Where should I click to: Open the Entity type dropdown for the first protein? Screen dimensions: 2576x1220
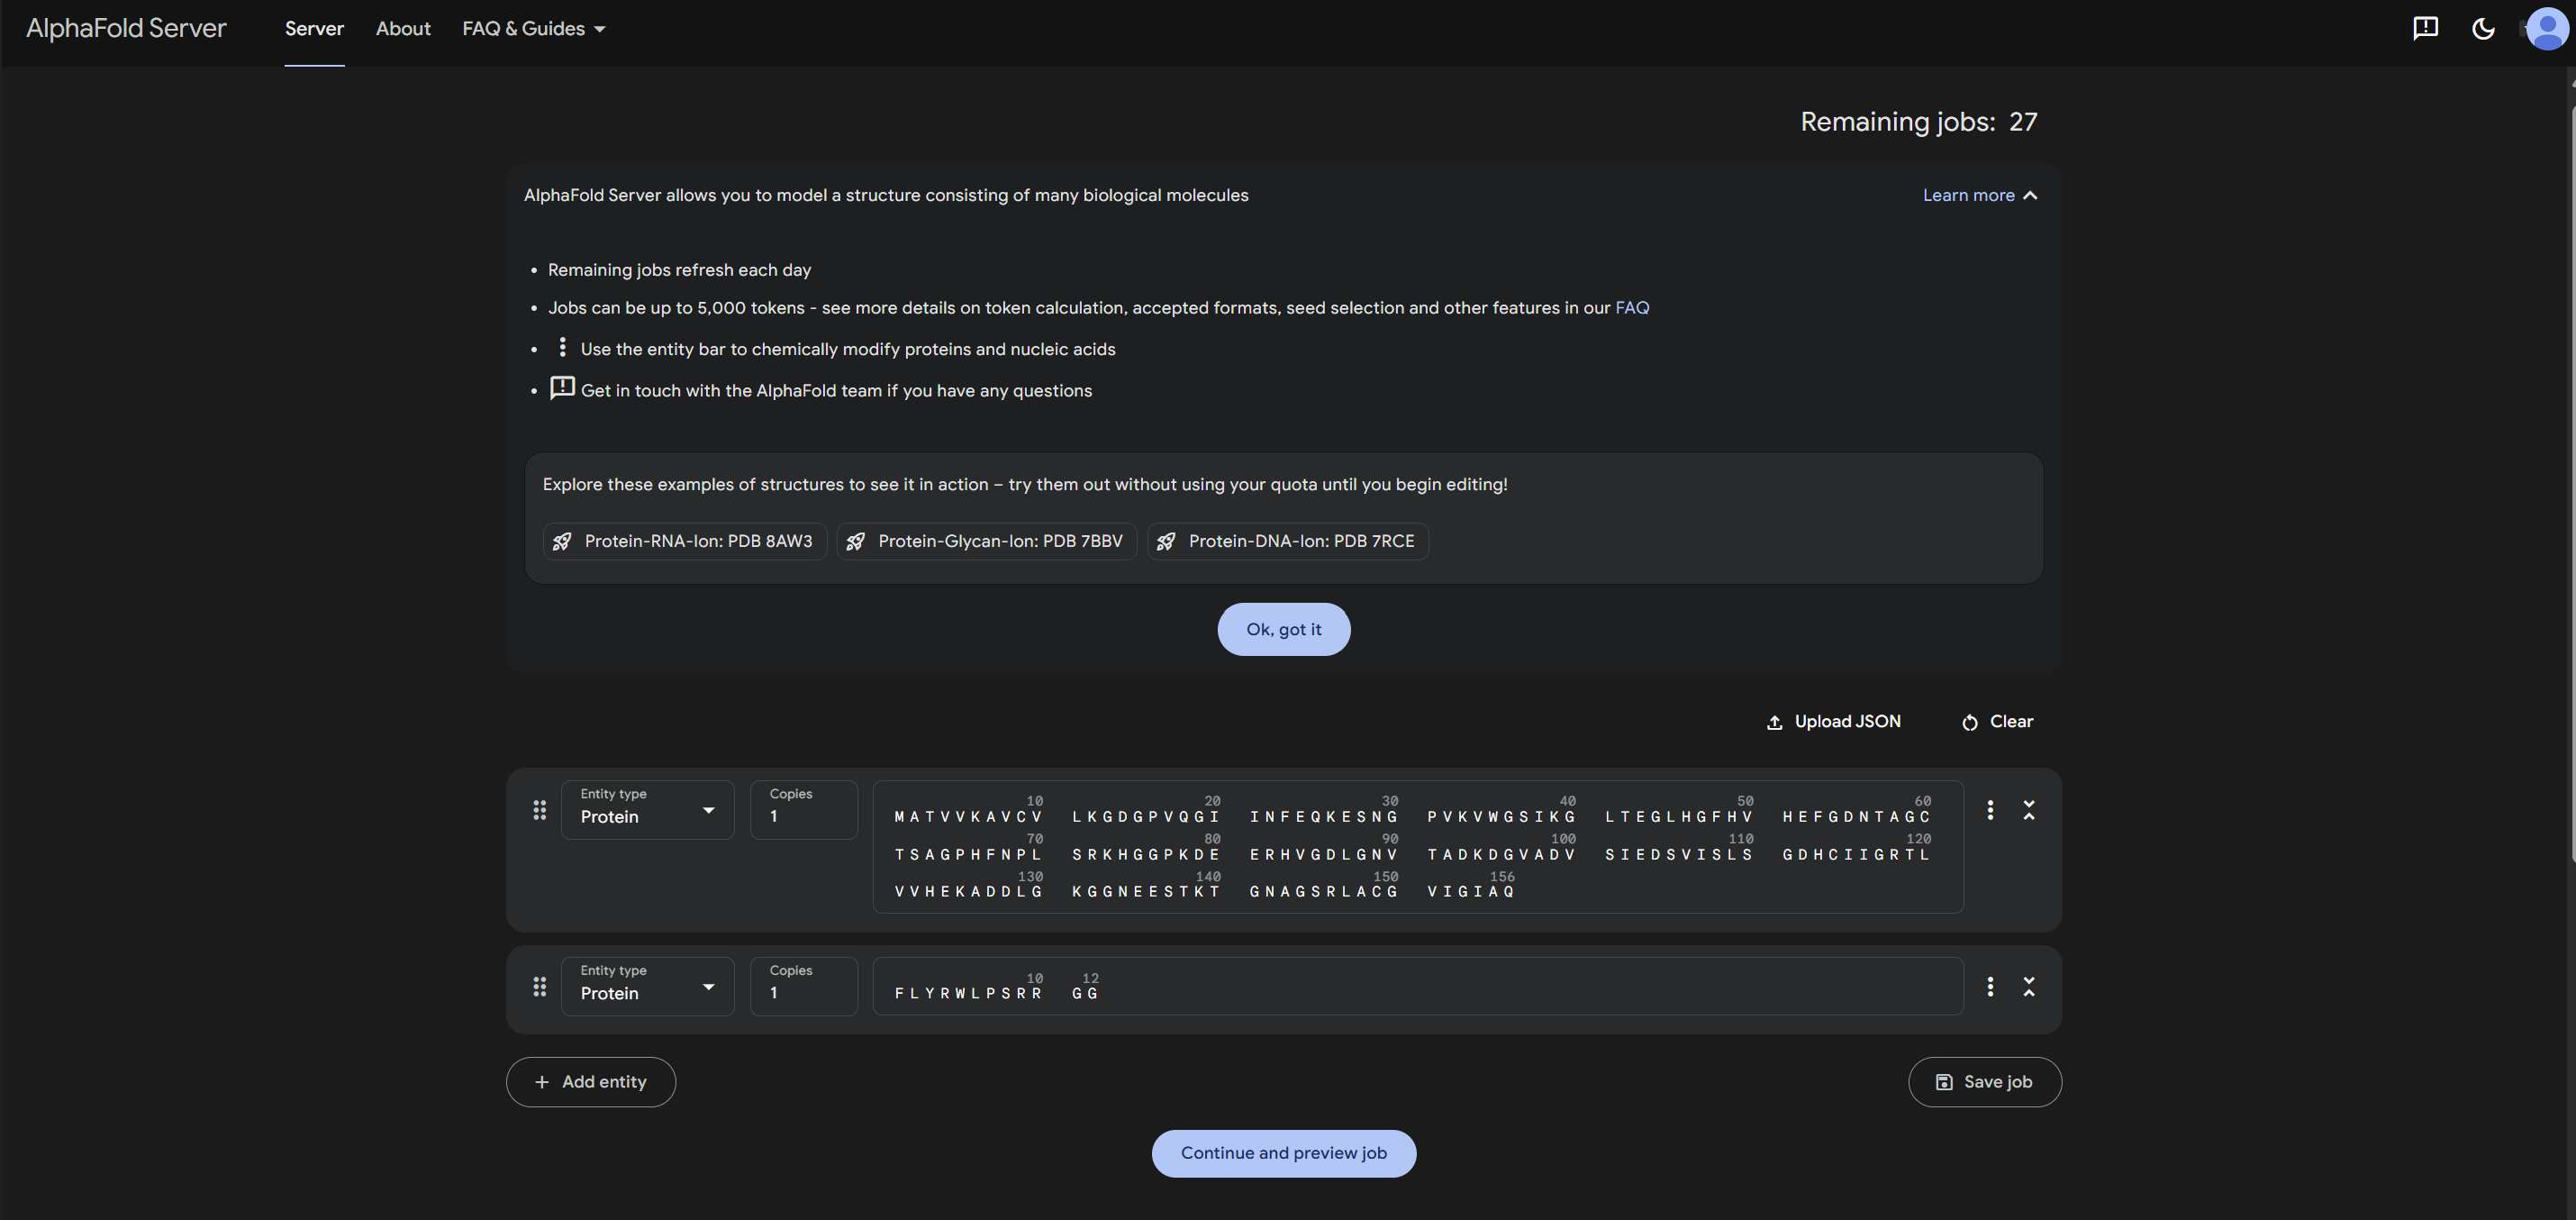coord(647,810)
